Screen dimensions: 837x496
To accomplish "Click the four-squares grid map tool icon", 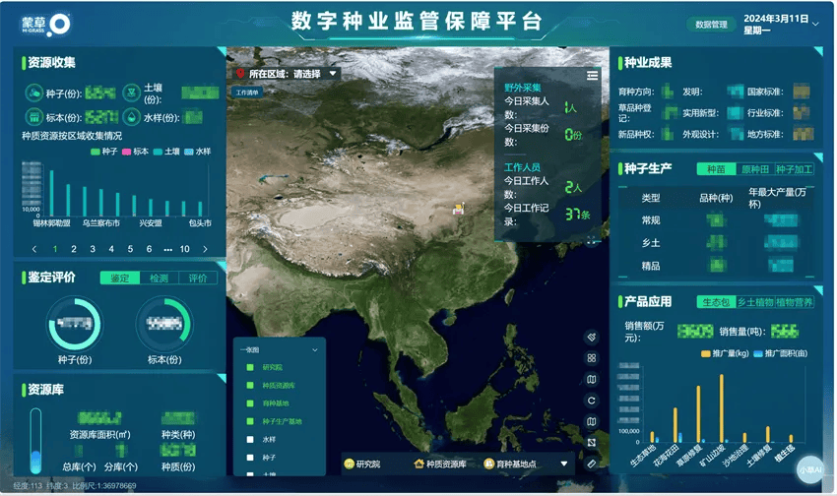I will [592, 358].
